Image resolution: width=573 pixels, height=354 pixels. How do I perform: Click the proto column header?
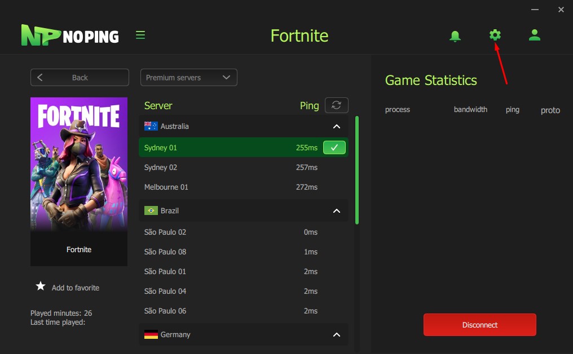click(550, 110)
